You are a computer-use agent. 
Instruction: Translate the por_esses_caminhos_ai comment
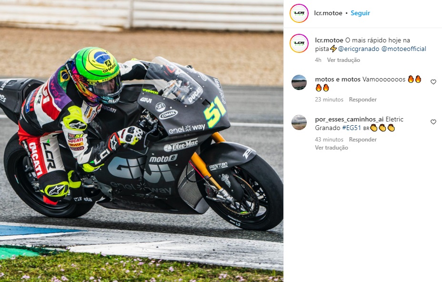(331, 148)
